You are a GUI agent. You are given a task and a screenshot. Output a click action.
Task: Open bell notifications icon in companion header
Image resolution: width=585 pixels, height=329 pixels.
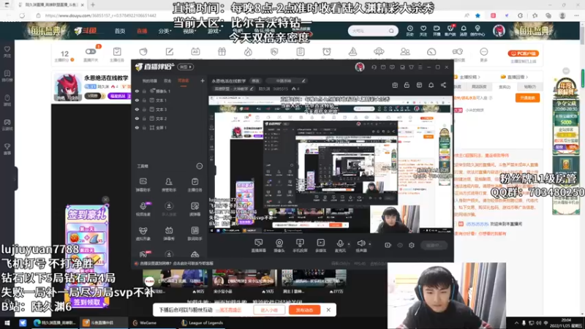431,85
